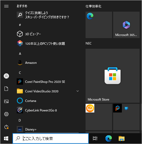Click the D letter group header
Image resolution: width=142 pixels, height=144 pixels.
(x=20, y=120)
